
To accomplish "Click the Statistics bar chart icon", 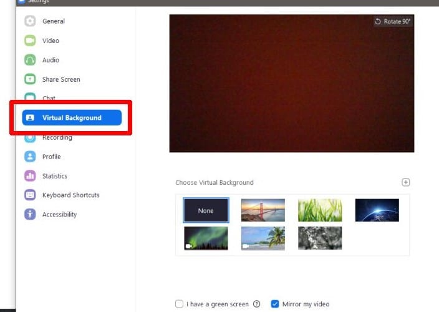I will coord(30,176).
